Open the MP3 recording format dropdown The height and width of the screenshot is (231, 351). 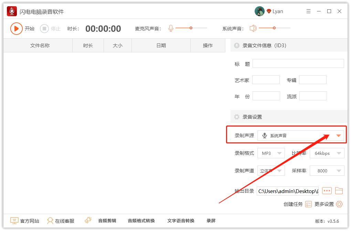pyautogui.click(x=280, y=153)
